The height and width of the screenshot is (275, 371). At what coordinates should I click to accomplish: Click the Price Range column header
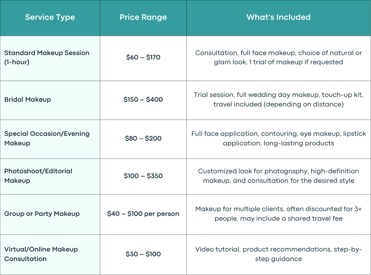point(143,18)
